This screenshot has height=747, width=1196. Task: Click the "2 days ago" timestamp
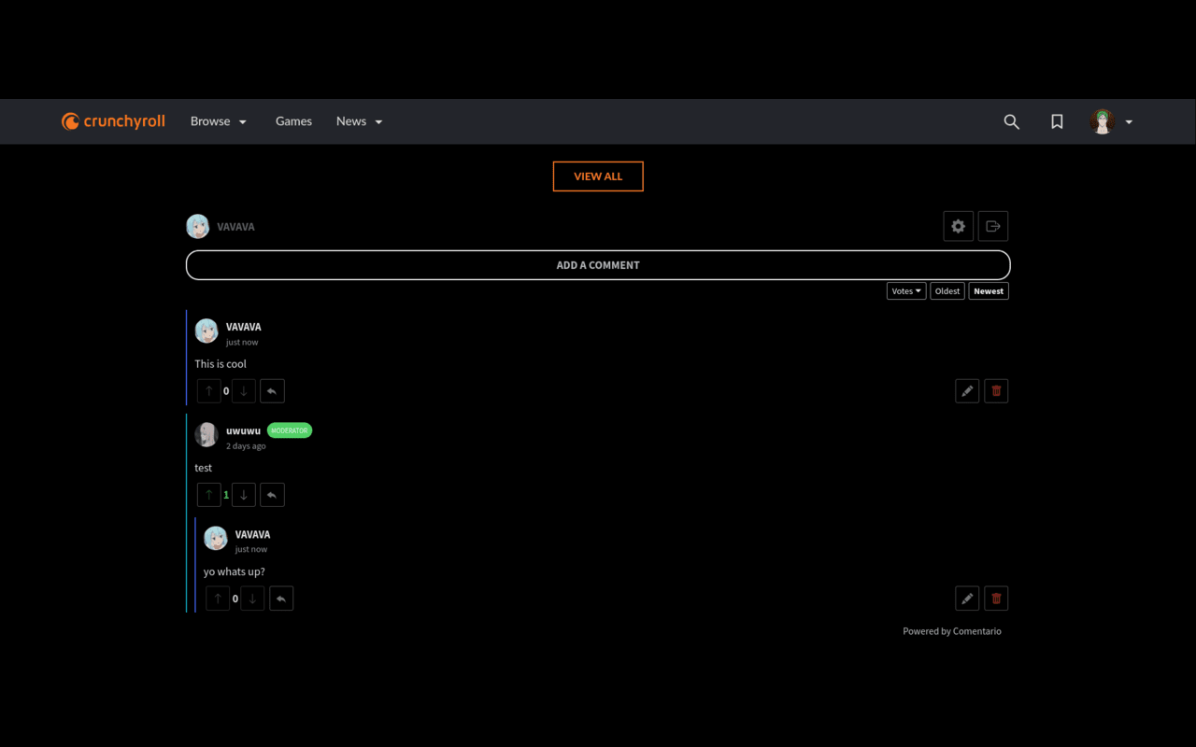[x=246, y=446]
